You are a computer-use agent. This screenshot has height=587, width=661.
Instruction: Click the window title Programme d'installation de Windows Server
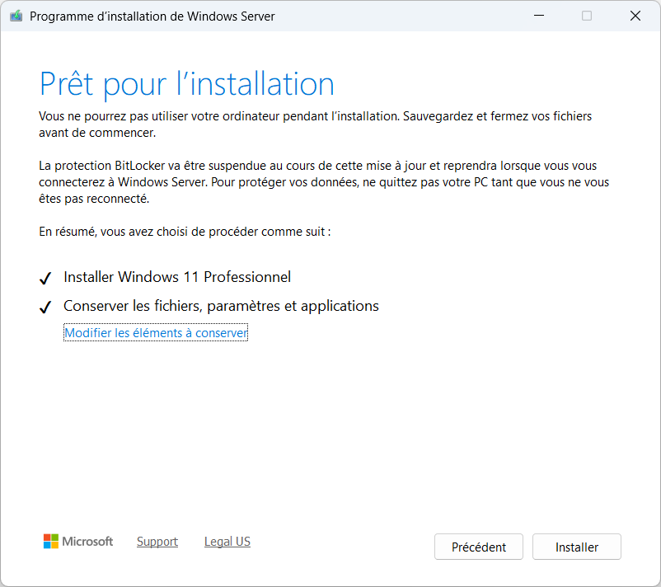[152, 16]
